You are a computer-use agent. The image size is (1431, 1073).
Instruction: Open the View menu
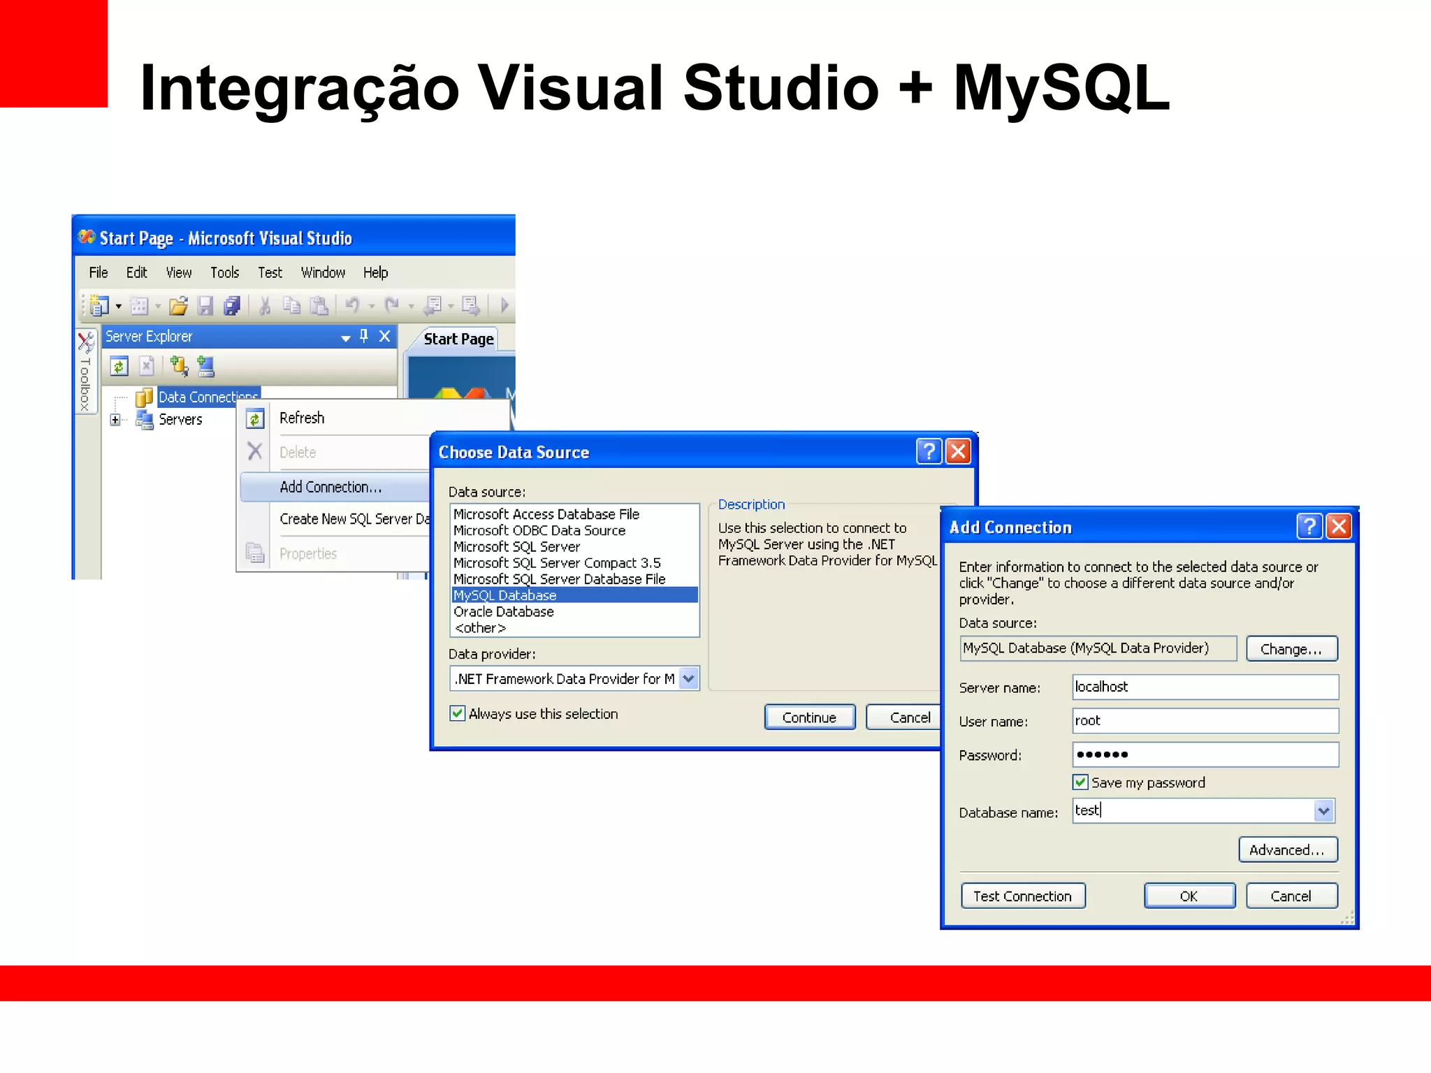click(x=179, y=272)
